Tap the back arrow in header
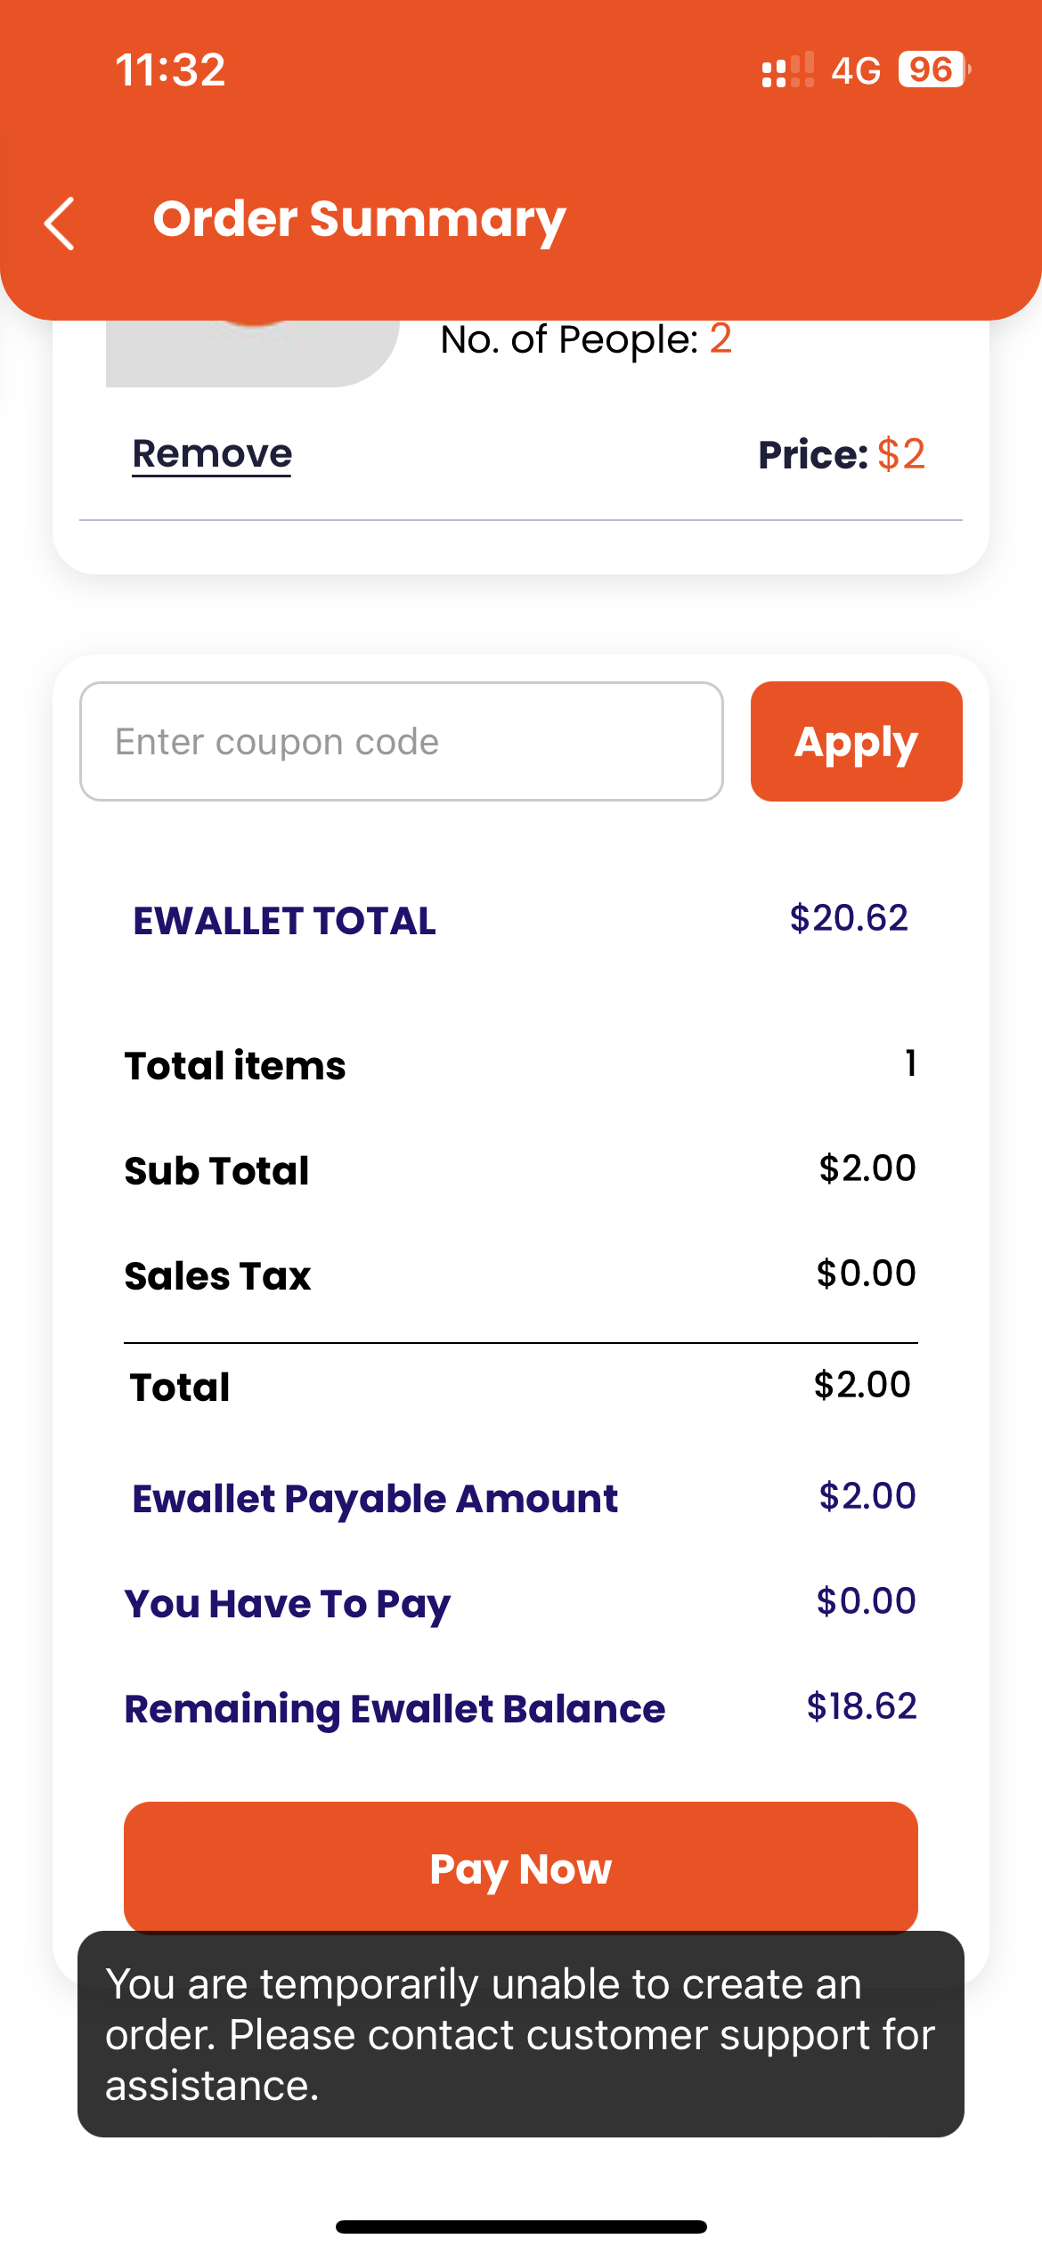Image resolution: width=1042 pixels, height=2255 pixels. click(x=60, y=223)
